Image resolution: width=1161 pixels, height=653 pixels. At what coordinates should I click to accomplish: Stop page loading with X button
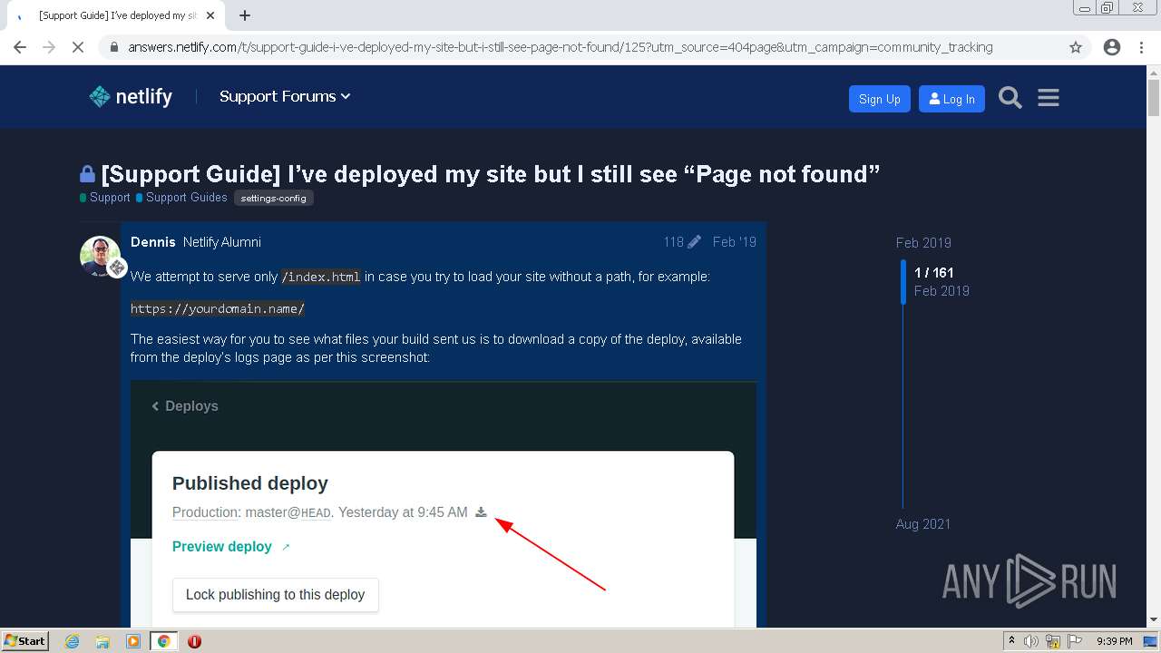pyautogui.click(x=78, y=47)
